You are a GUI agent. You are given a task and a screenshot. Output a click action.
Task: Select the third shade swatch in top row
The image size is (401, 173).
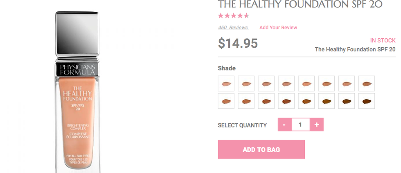click(266, 83)
